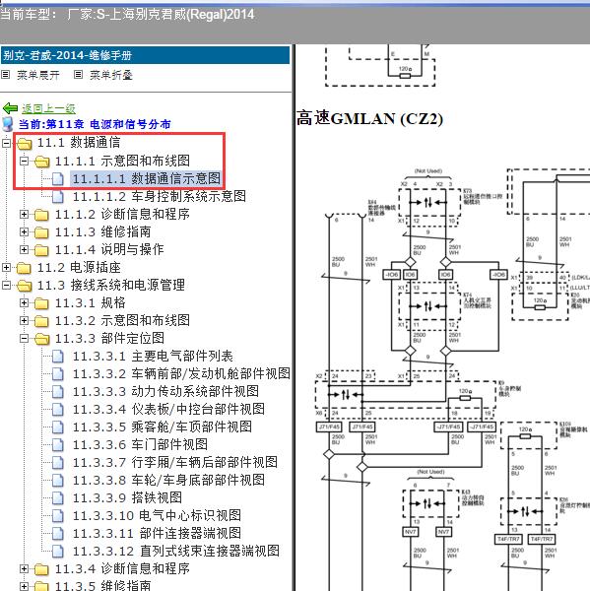Collapse the 11.1 数据通信 node
The image size is (590, 591).
pyautogui.click(x=6, y=143)
